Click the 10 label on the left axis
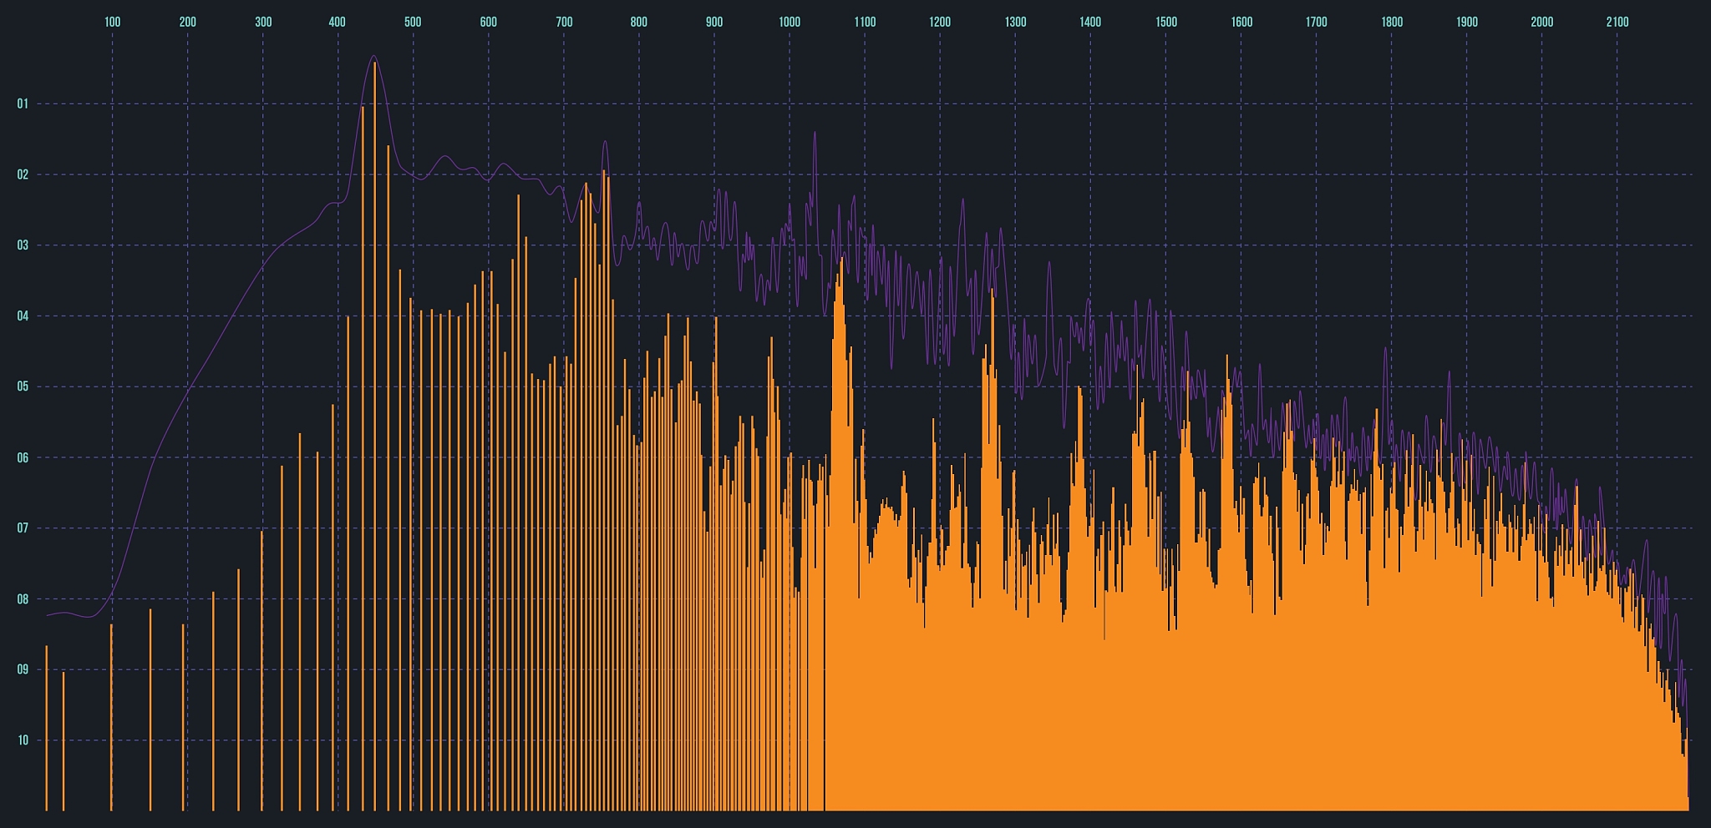The image size is (1711, 828). point(23,740)
